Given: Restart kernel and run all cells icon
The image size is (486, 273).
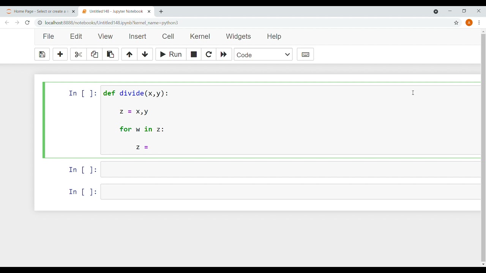Looking at the screenshot, I should 224,55.
